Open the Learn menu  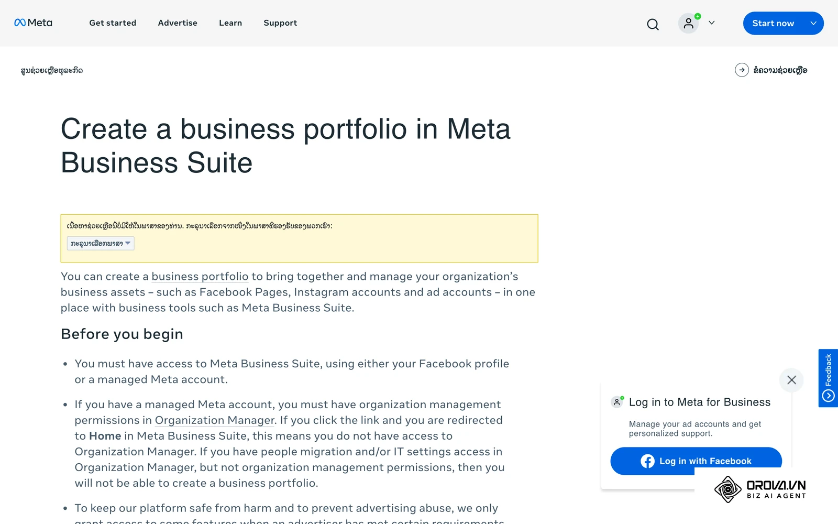230,23
